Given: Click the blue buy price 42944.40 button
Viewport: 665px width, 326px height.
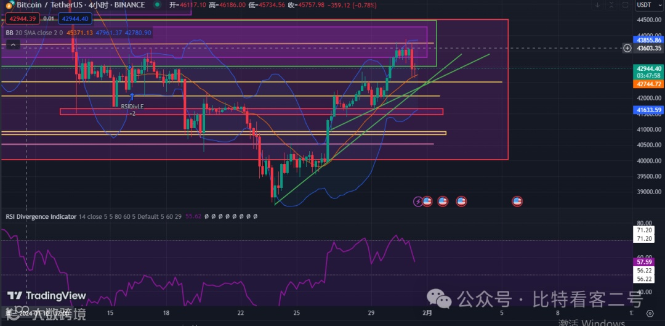Looking at the screenshot, I should click(75, 18).
